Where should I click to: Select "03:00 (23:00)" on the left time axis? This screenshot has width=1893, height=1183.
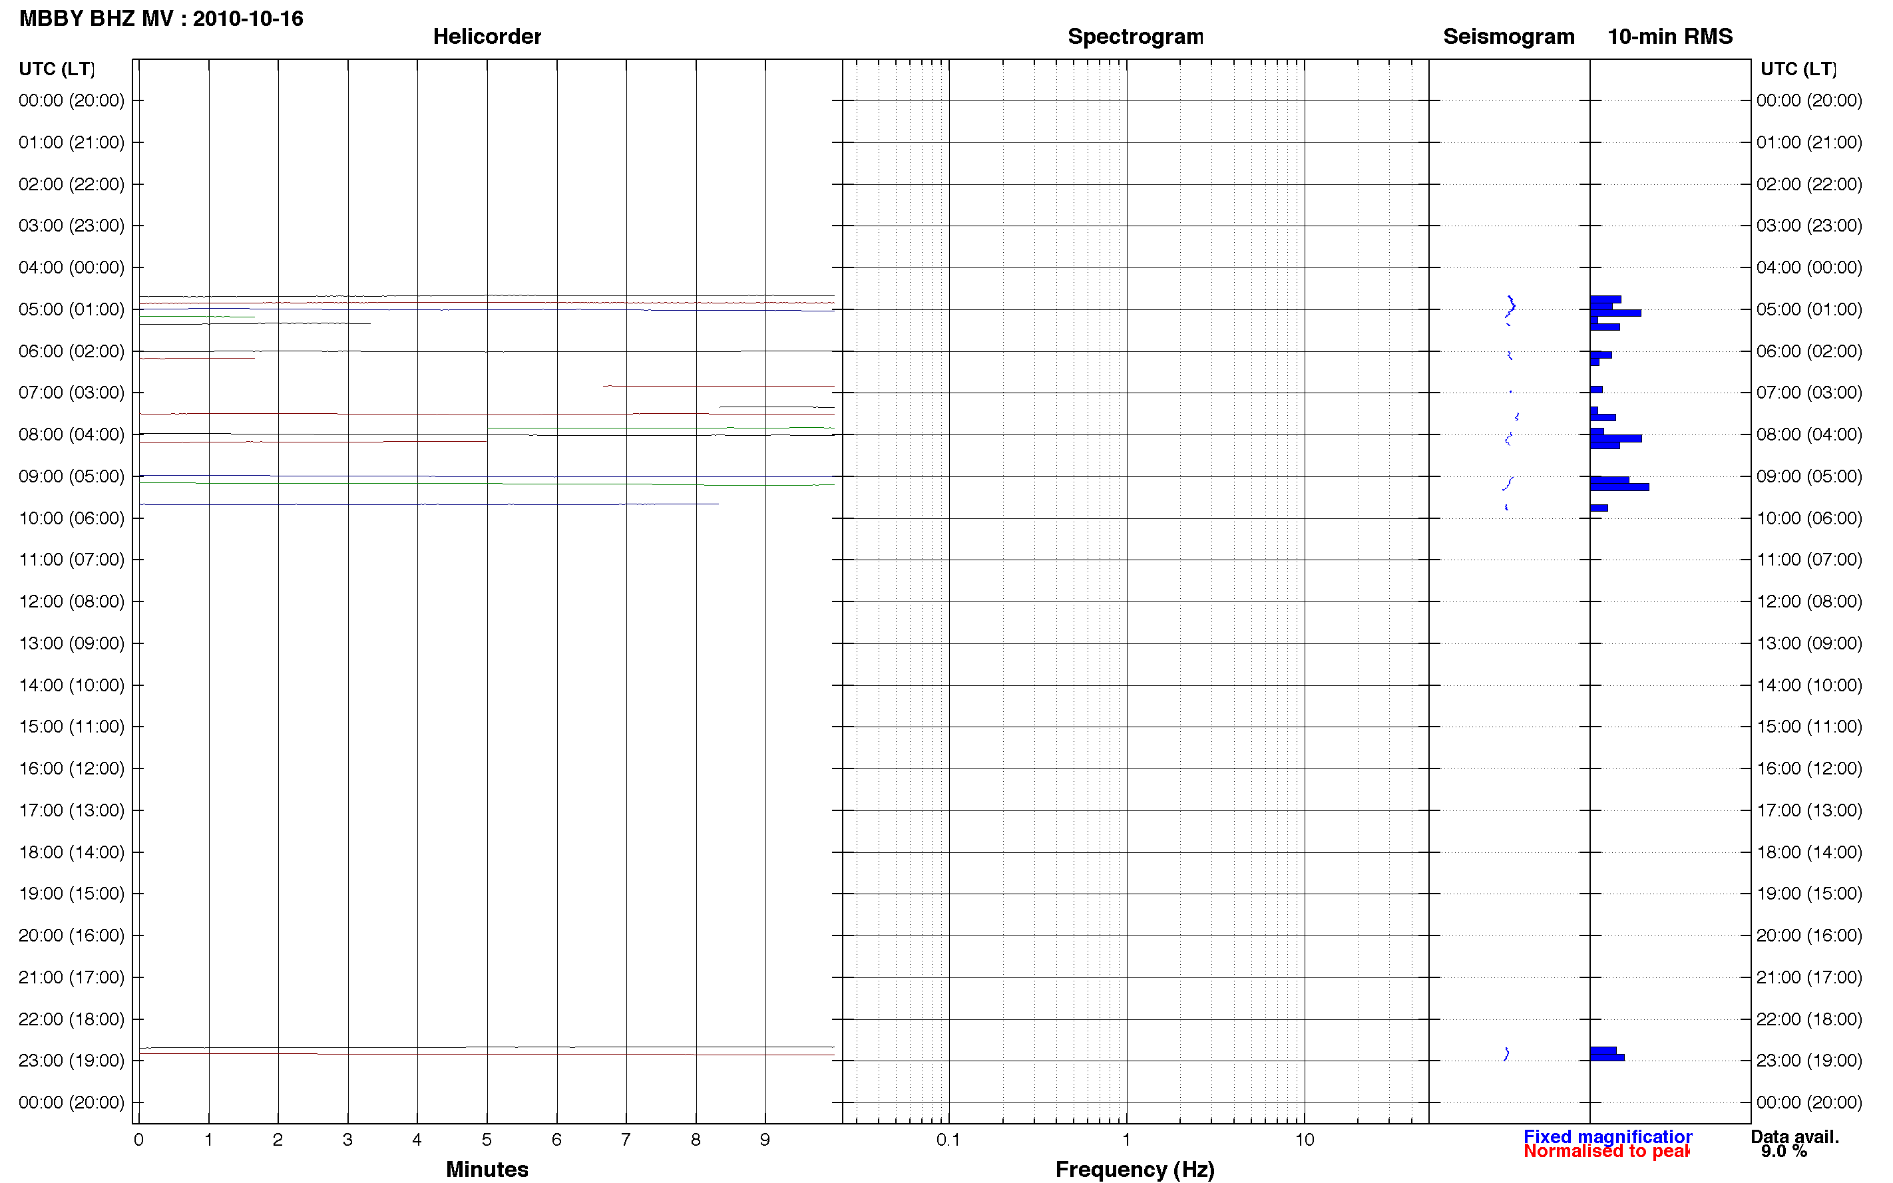pos(71,226)
